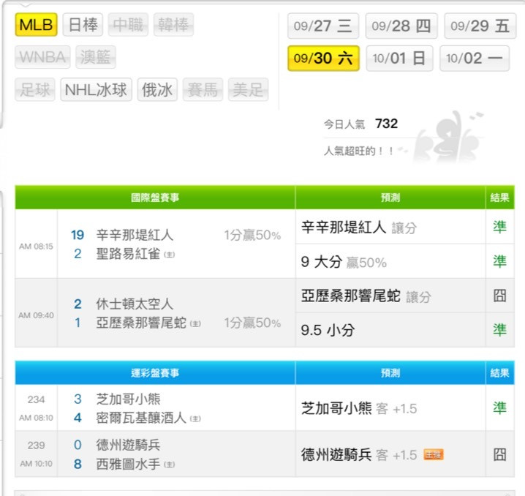525x496 pixels.
Task: Click team name 芝加哥小熊 in match list
Action: click(128, 399)
